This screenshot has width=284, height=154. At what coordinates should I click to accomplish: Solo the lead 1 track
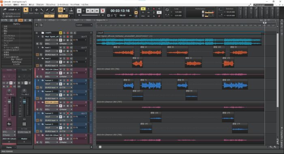click(x=64, y=48)
